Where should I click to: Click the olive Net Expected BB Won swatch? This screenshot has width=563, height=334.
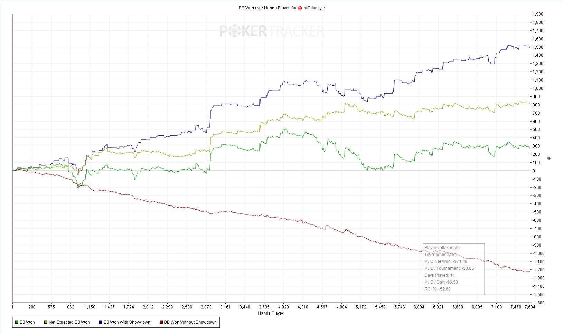(x=46, y=322)
